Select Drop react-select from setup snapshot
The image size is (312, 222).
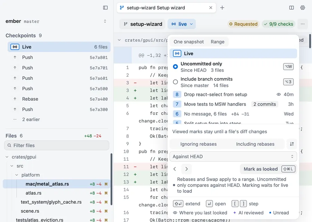233,94
